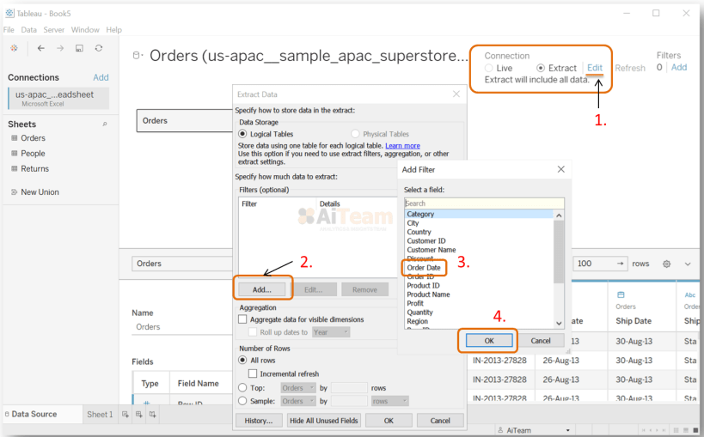The image size is (704, 437).
Task: Open Roll up dates Year dropdown
Action: 331,332
